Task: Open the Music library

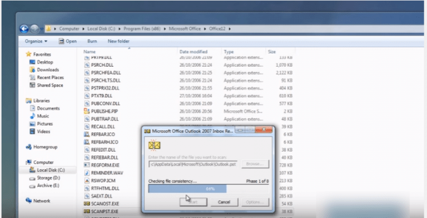Action: pyautogui.click(x=39, y=116)
